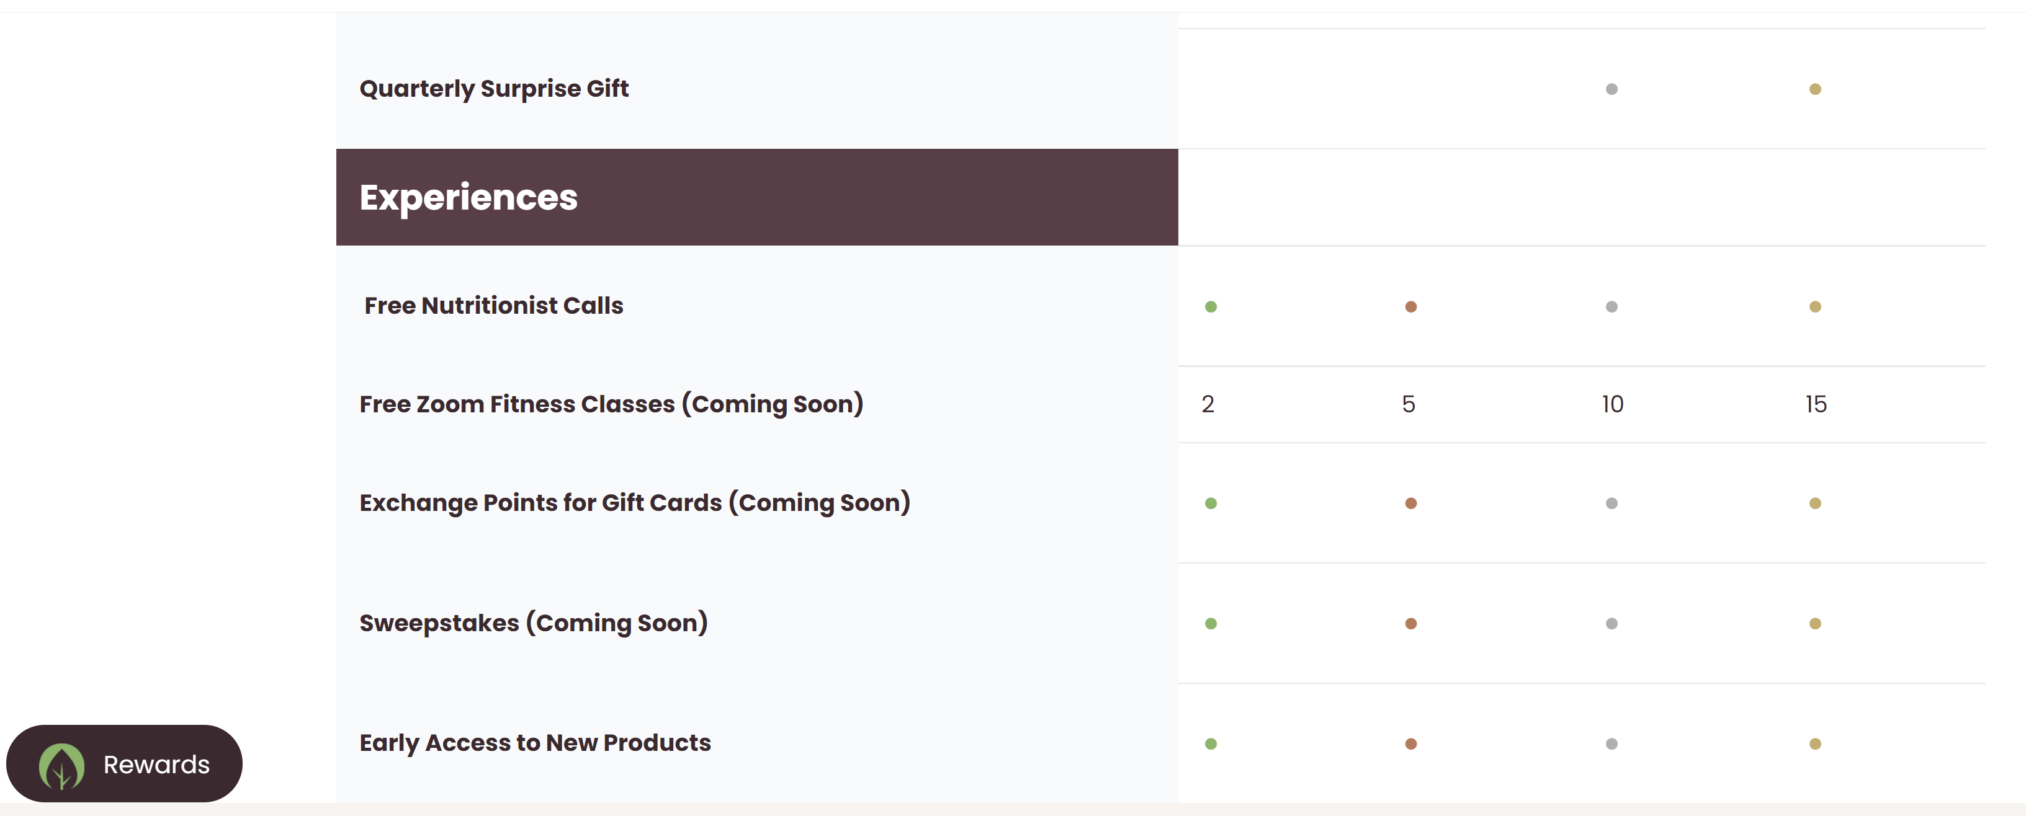Click Free Zoom Fitness Classes row title

[611, 404]
